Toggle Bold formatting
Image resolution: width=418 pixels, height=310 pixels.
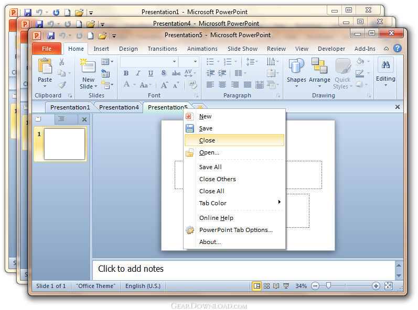click(126, 73)
